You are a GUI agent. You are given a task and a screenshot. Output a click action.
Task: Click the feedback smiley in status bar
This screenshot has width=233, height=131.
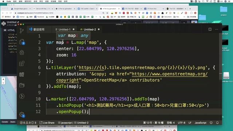[x=211, y=123]
